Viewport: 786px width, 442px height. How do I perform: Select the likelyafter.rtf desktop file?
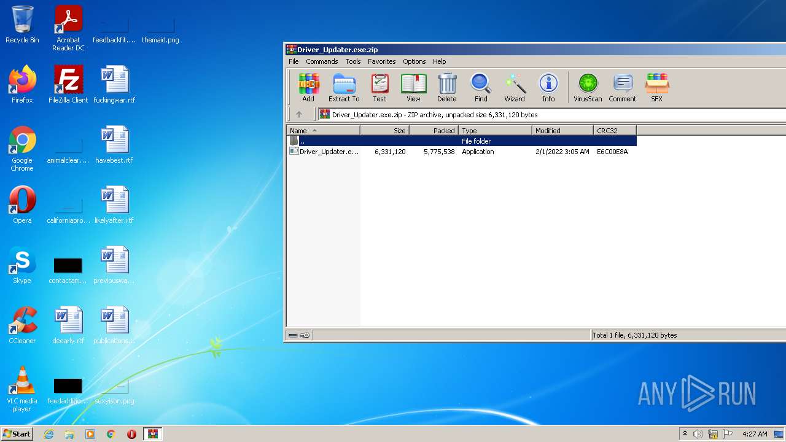[114, 204]
